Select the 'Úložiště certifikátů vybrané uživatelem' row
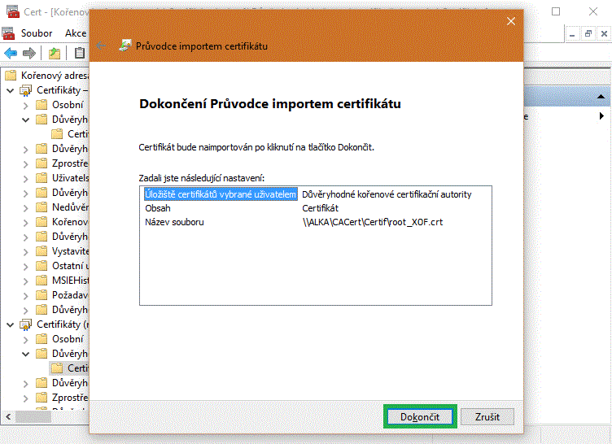Screen dimensions: 612x444 (221, 194)
